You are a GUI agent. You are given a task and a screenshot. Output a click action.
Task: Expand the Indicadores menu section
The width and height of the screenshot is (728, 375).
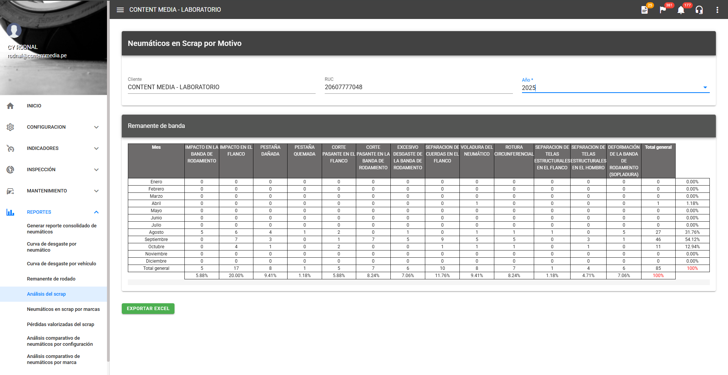click(x=96, y=148)
